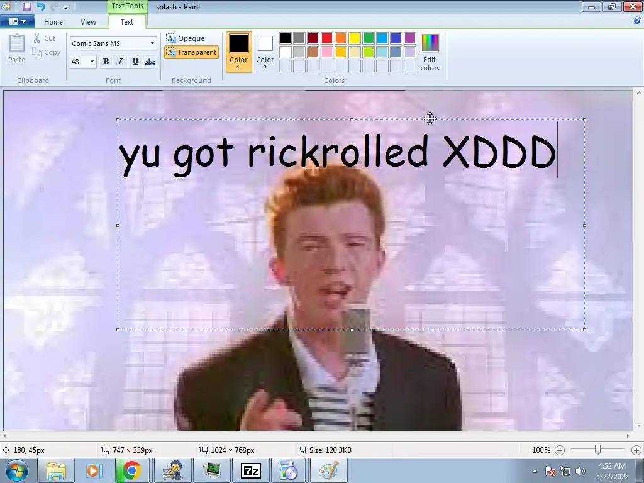
Task: Click the Save icon in the title bar
Action: pyautogui.click(x=26, y=6)
